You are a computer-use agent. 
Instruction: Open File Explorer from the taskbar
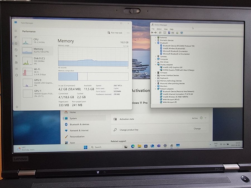[139, 146]
